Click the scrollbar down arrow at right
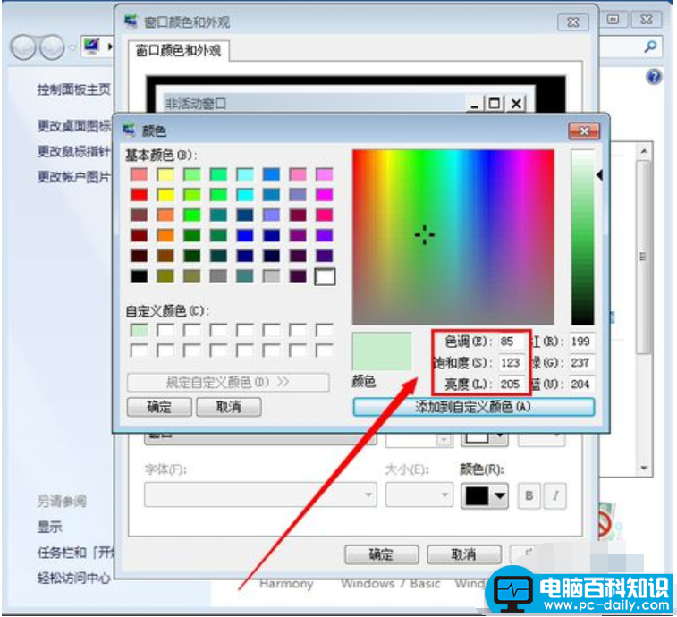Viewport: 677px width, 617px height. click(x=644, y=468)
